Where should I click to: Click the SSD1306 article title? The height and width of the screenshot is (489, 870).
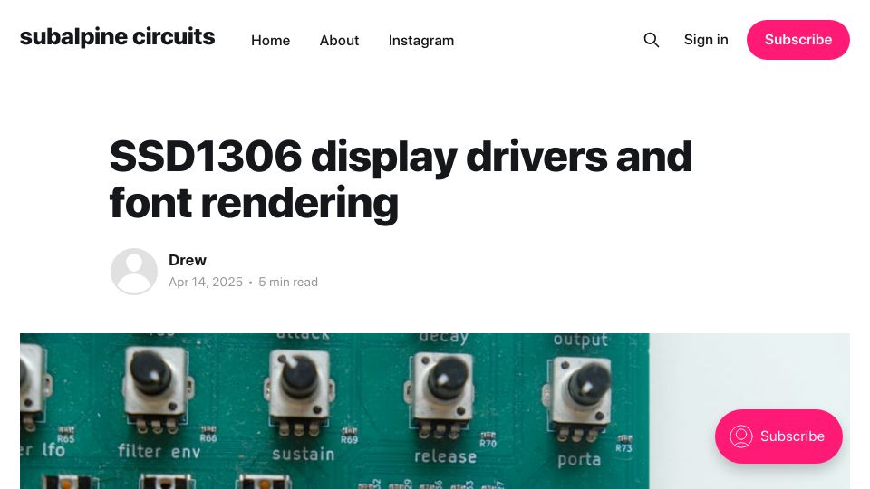[x=401, y=179]
